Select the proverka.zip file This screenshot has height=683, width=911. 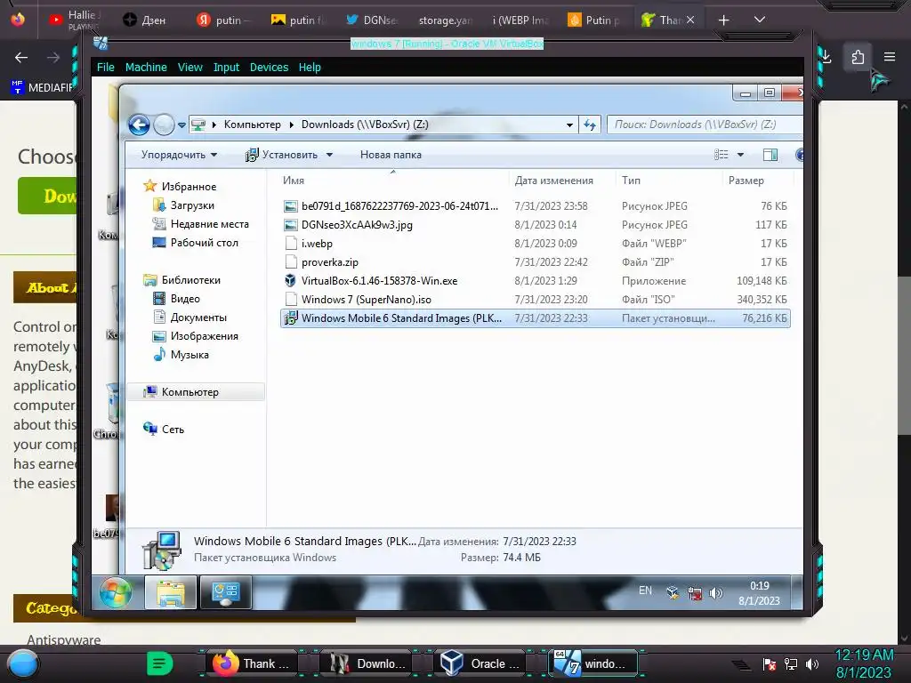click(329, 262)
